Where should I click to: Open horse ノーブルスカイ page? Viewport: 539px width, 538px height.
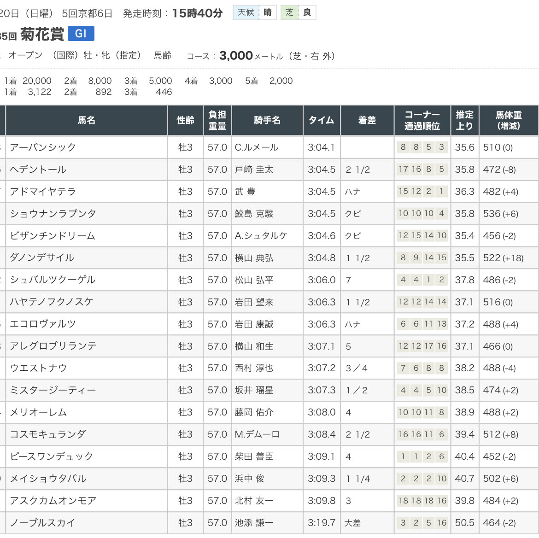pyautogui.click(x=42, y=523)
